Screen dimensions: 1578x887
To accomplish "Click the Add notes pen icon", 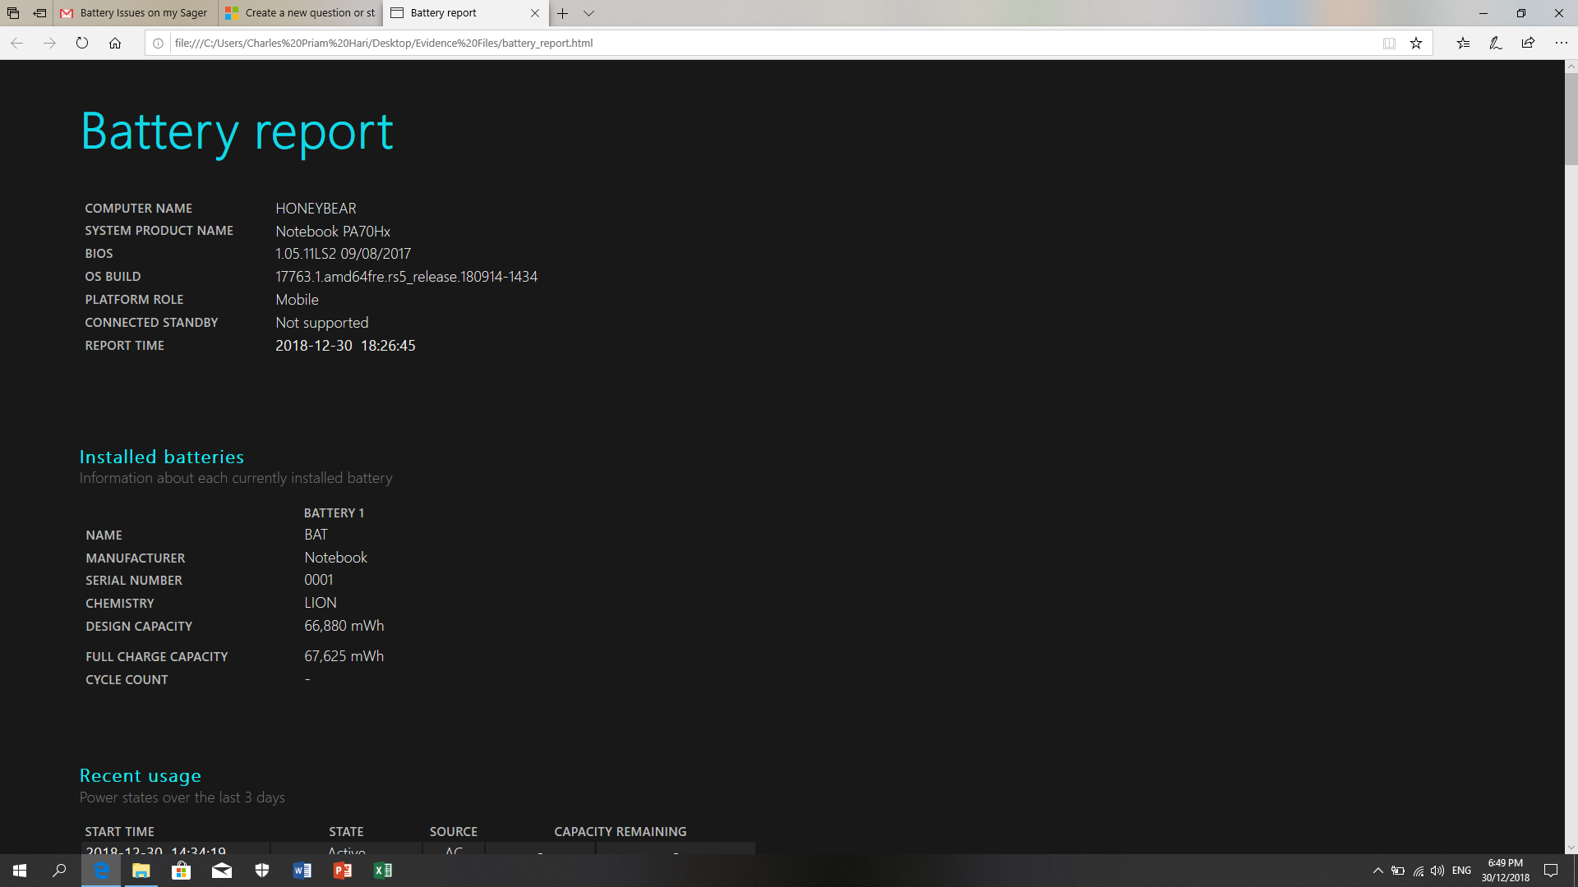I will (1496, 44).
